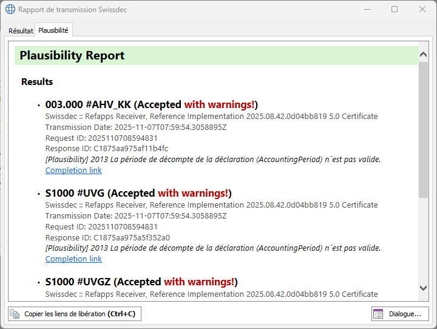Click the window icon beside Dialogue label

pyautogui.click(x=378, y=314)
